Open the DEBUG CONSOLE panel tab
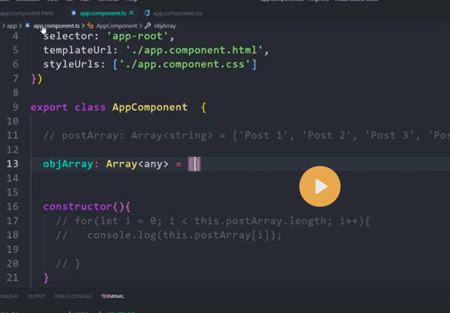Screen dimensions: 450x313 [73, 296]
